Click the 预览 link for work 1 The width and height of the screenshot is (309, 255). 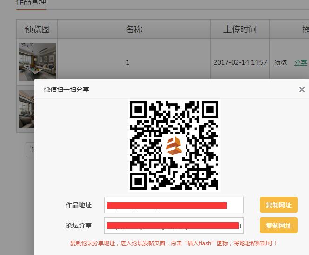coord(280,62)
